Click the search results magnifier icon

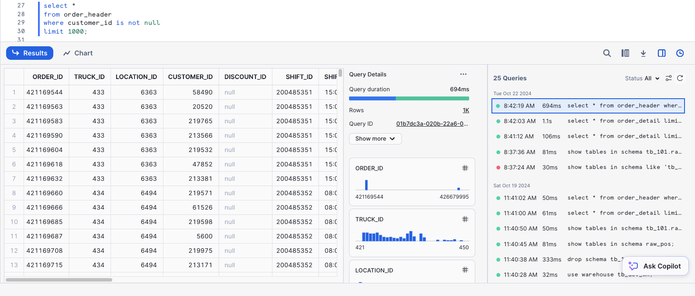click(x=607, y=53)
